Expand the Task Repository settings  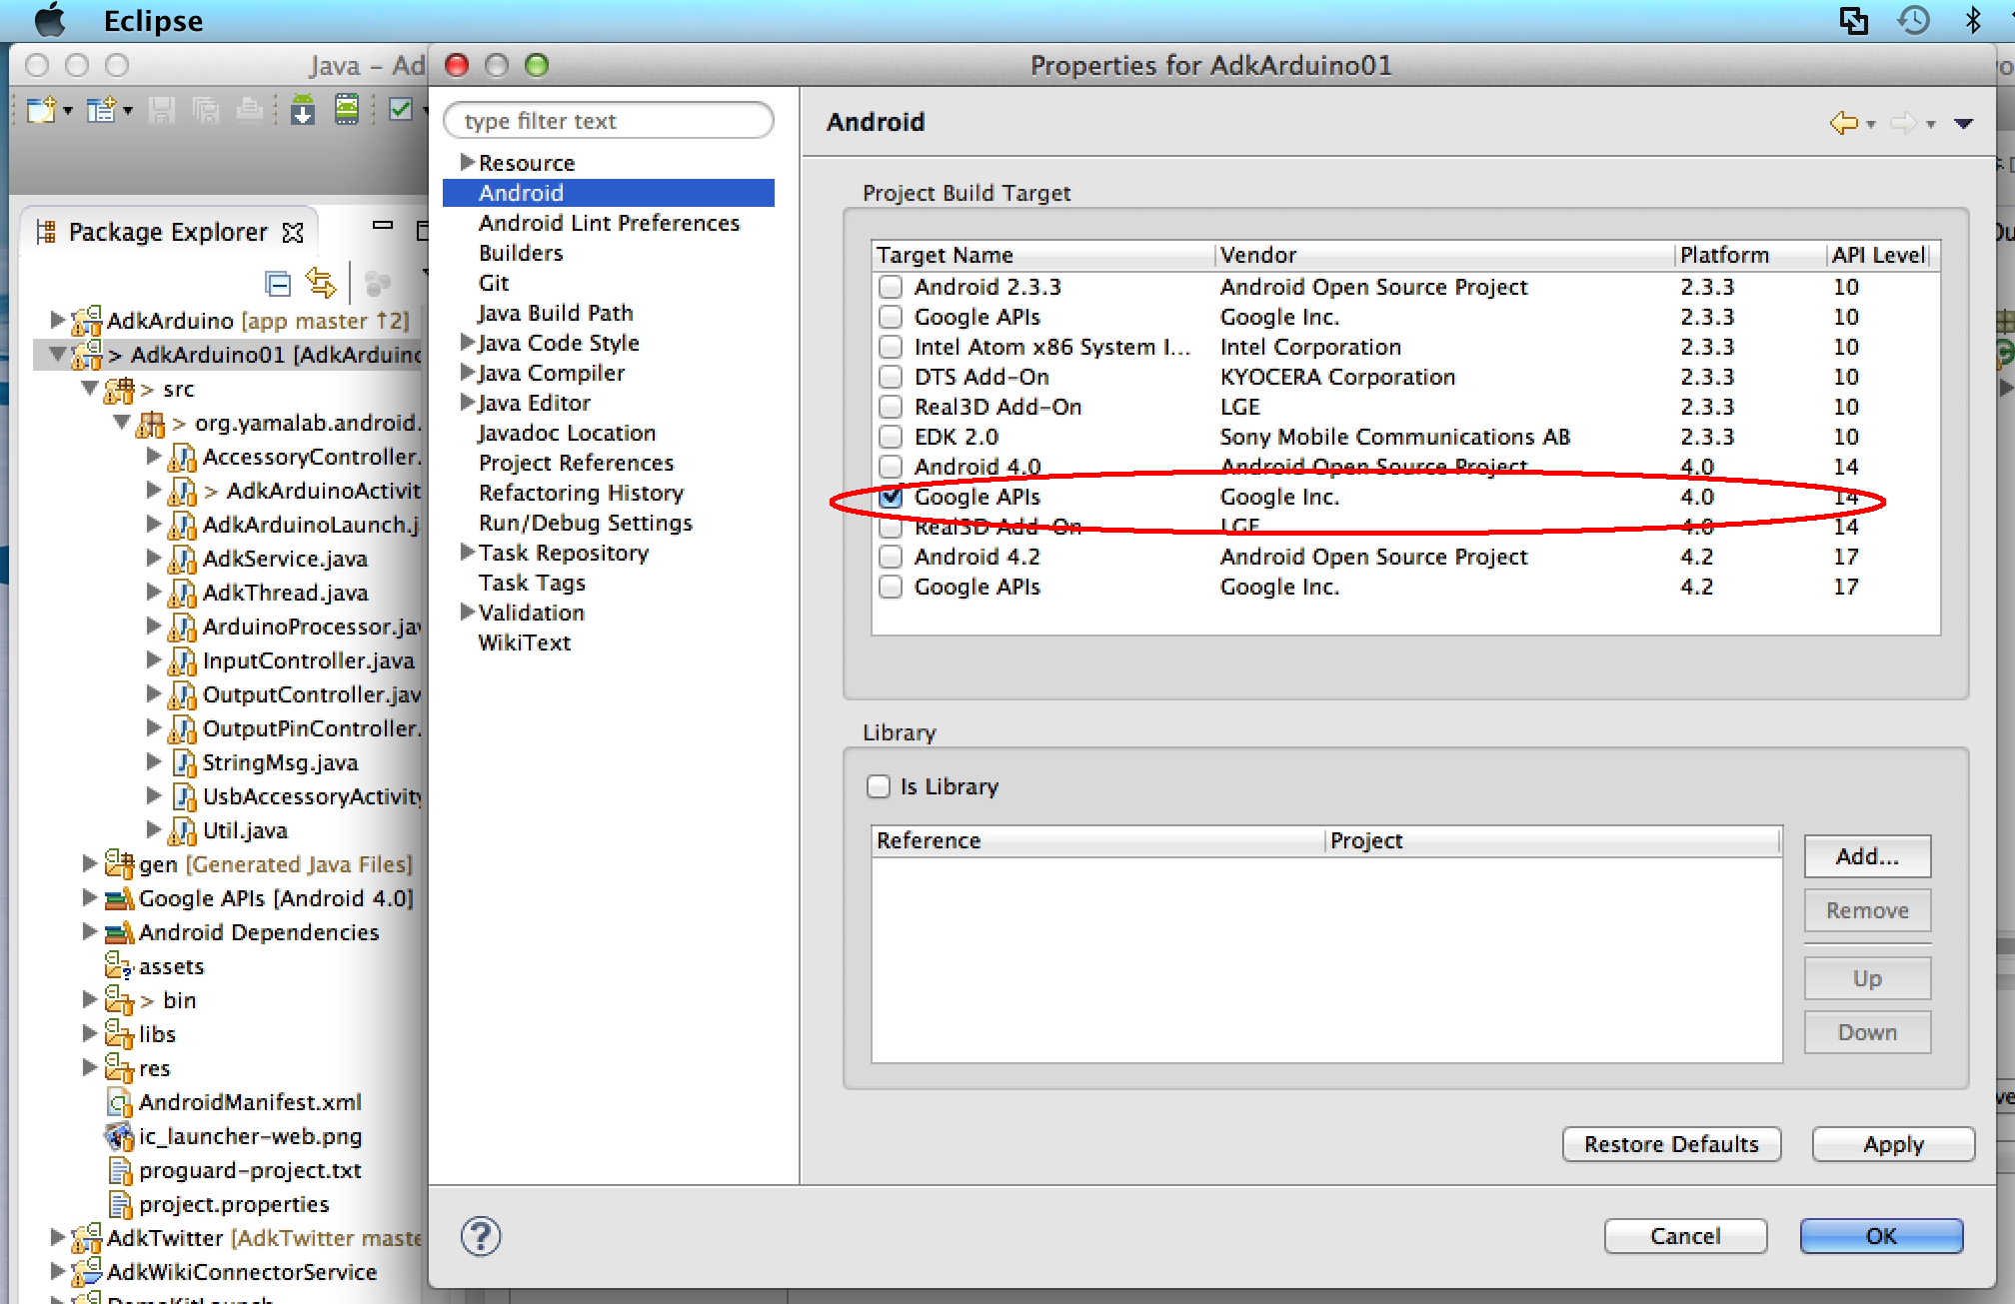point(464,553)
